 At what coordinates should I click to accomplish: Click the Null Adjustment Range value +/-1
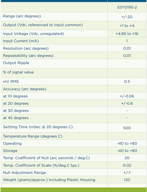[x=127, y=173]
